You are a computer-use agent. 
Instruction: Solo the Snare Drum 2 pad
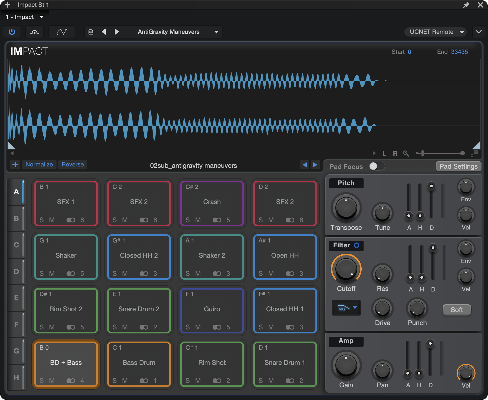click(x=114, y=327)
